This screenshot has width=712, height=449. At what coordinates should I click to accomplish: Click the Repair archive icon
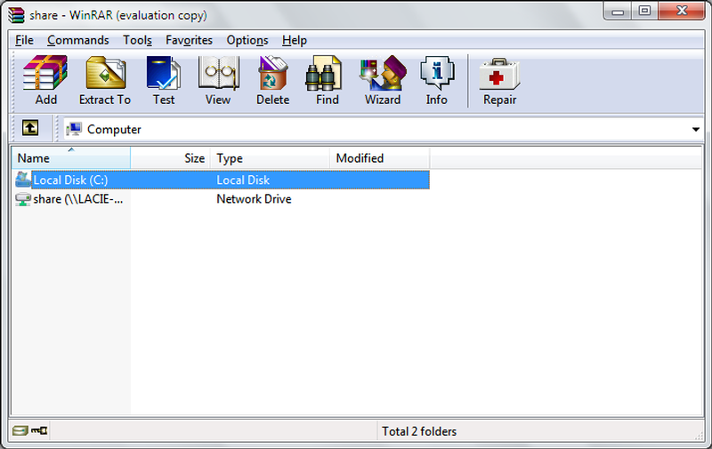499,80
